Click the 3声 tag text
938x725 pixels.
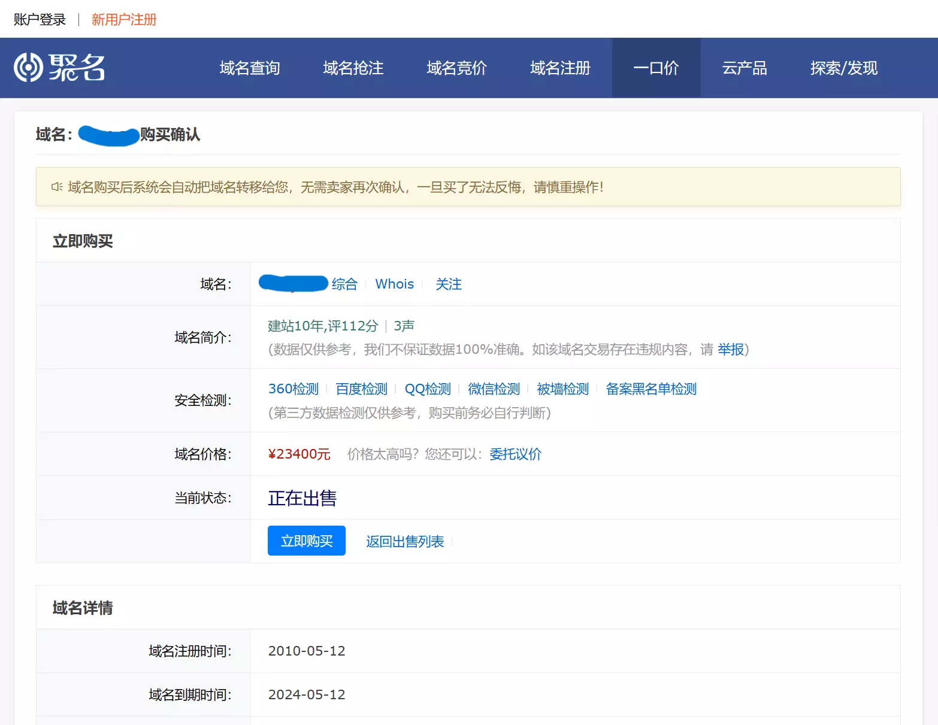point(404,326)
